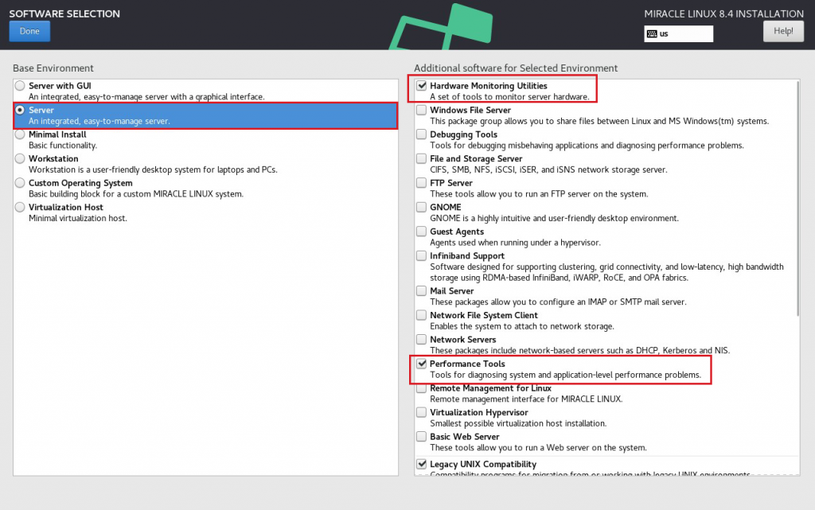Image resolution: width=815 pixels, height=510 pixels.
Task: Disable Hardware Monitoring Utilities
Action: (421, 86)
